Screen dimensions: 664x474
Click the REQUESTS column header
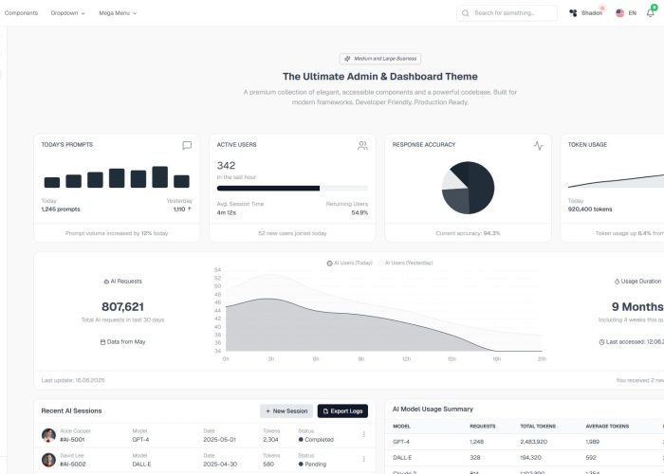pyautogui.click(x=483, y=427)
